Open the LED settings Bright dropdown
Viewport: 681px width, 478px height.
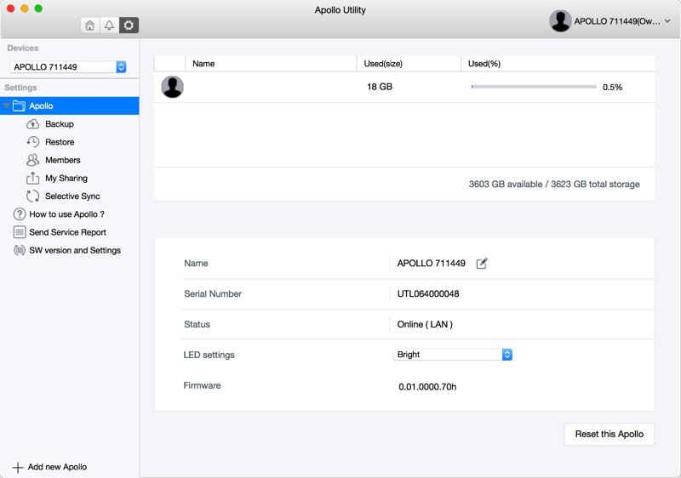point(453,355)
